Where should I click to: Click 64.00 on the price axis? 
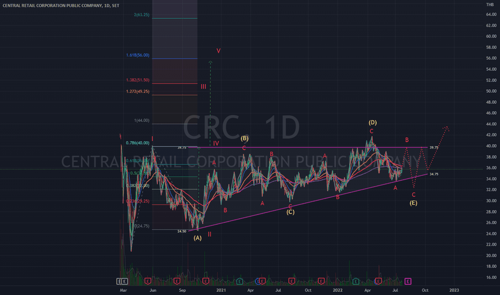pyautogui.click(x=491, y=14)
